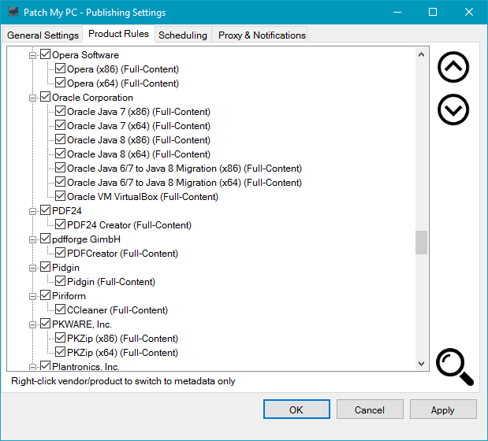The height and width of the screenshot is (441, 488).
Task: Collapse the Piriform tree node
Action: (32, 297)
